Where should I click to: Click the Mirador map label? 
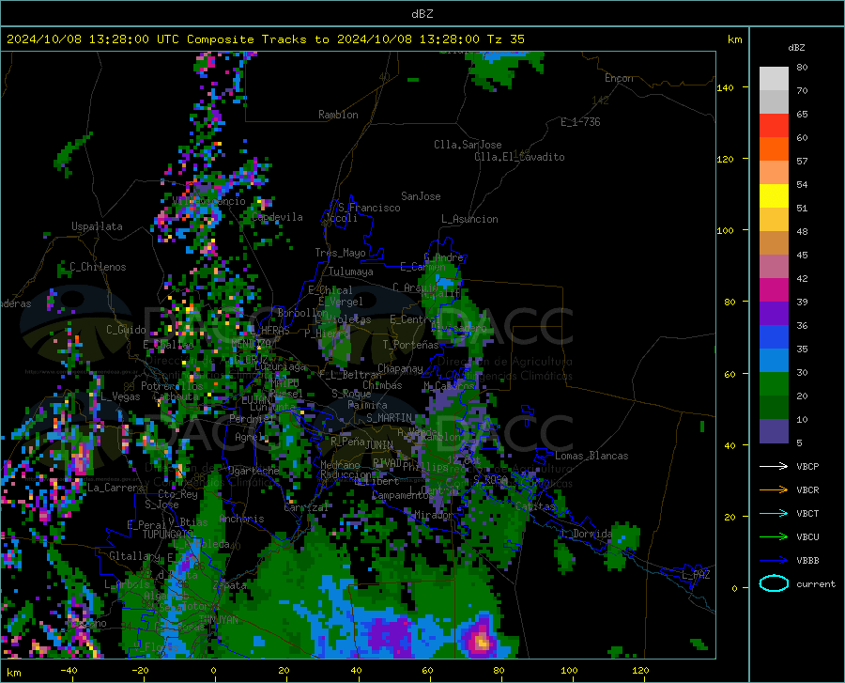pyautogui.click(x=434, y=515)
